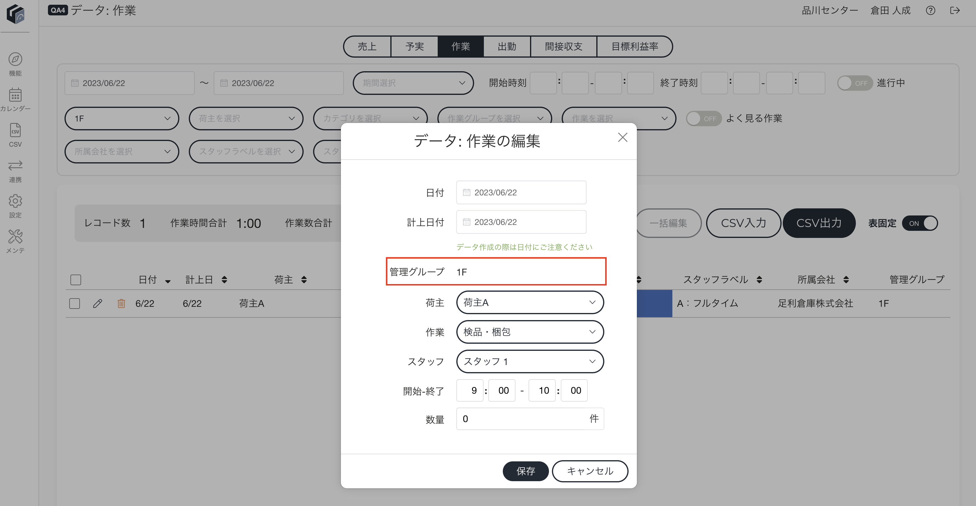Click the 足利倉庫株式会社 cell
The width and height of the screenshot is (976, 506).
[x=815, y=304]
